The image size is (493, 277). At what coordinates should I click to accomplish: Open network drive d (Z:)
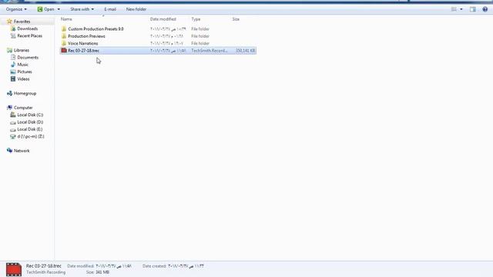[31, 137]
